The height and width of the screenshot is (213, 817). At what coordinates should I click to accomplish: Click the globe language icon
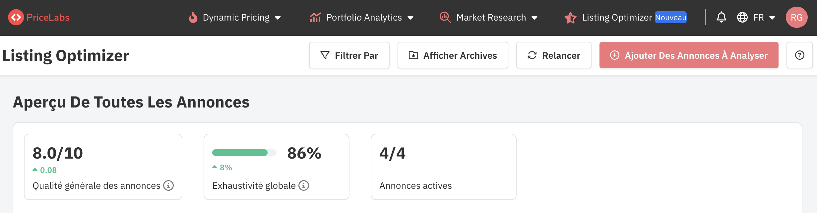tap(742, 17)
